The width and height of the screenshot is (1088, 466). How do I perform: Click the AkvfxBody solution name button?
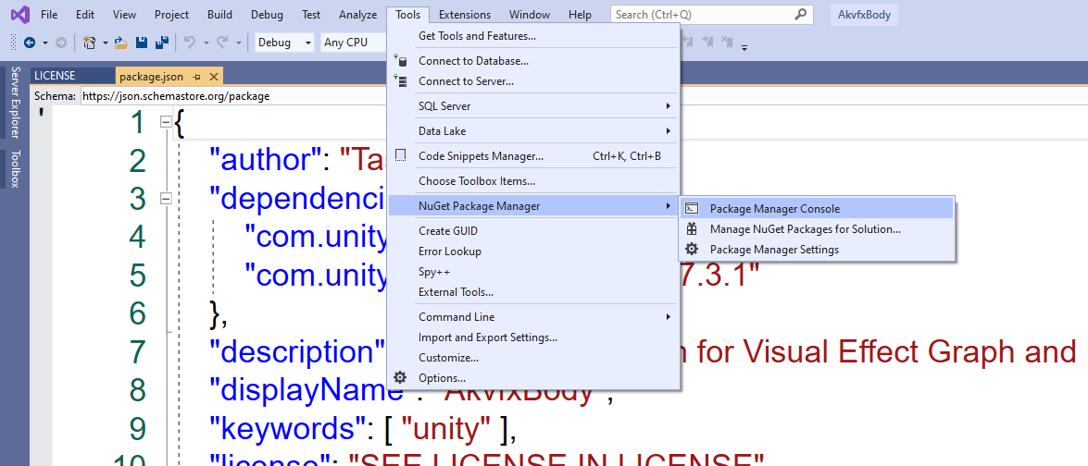click(863, 14)
